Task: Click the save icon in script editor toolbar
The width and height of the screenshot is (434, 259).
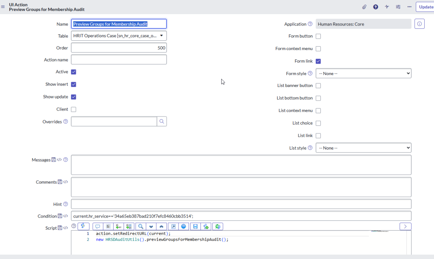Action: click(x=195, y=226)
